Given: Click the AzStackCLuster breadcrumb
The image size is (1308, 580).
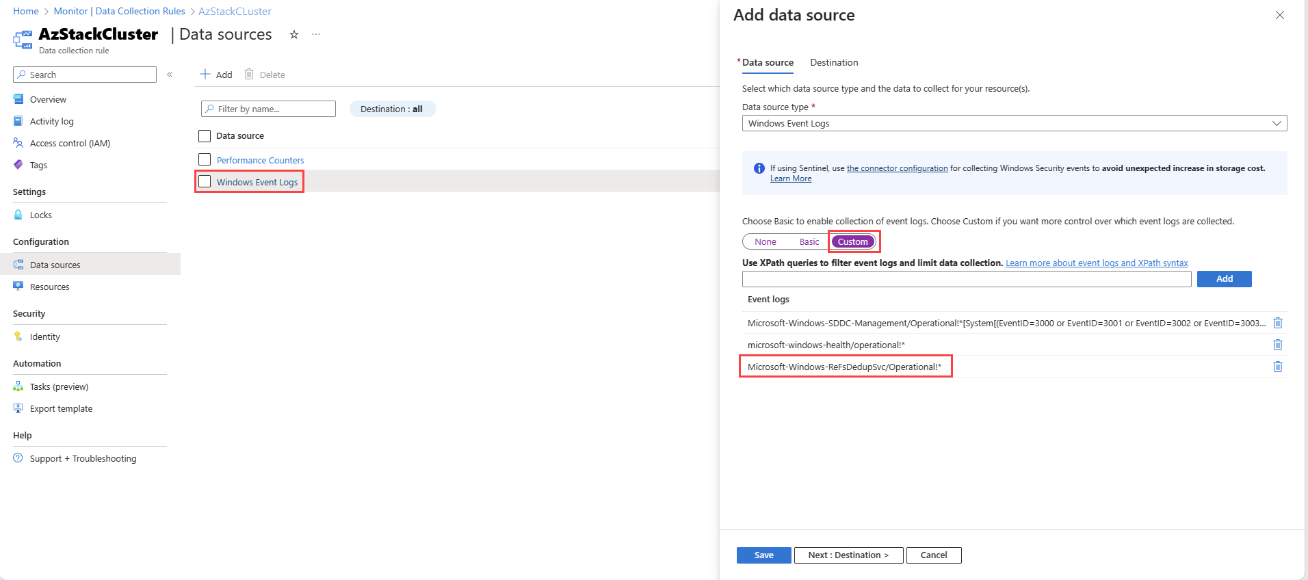Looking at the screenshot, I should tap(235, 11).
